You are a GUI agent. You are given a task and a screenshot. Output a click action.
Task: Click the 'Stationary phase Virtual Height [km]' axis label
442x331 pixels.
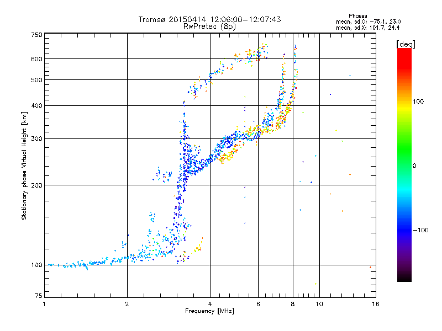[x=24, y=166]
